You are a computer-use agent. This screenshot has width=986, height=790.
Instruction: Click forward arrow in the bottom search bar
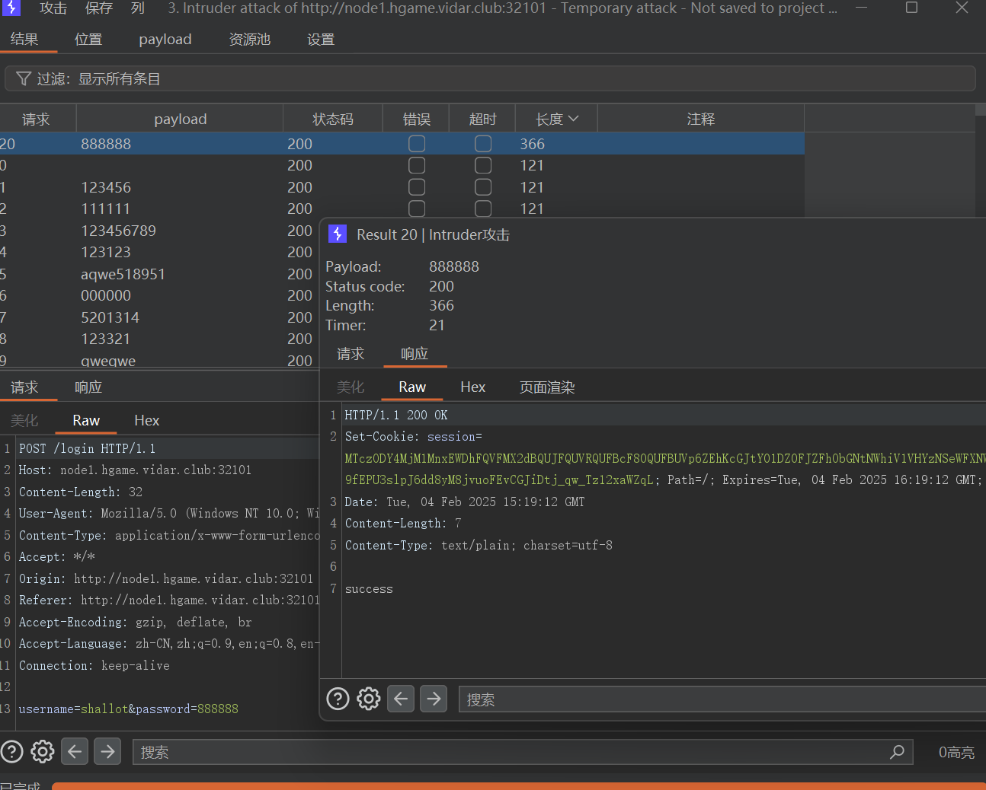coord(107,752)
